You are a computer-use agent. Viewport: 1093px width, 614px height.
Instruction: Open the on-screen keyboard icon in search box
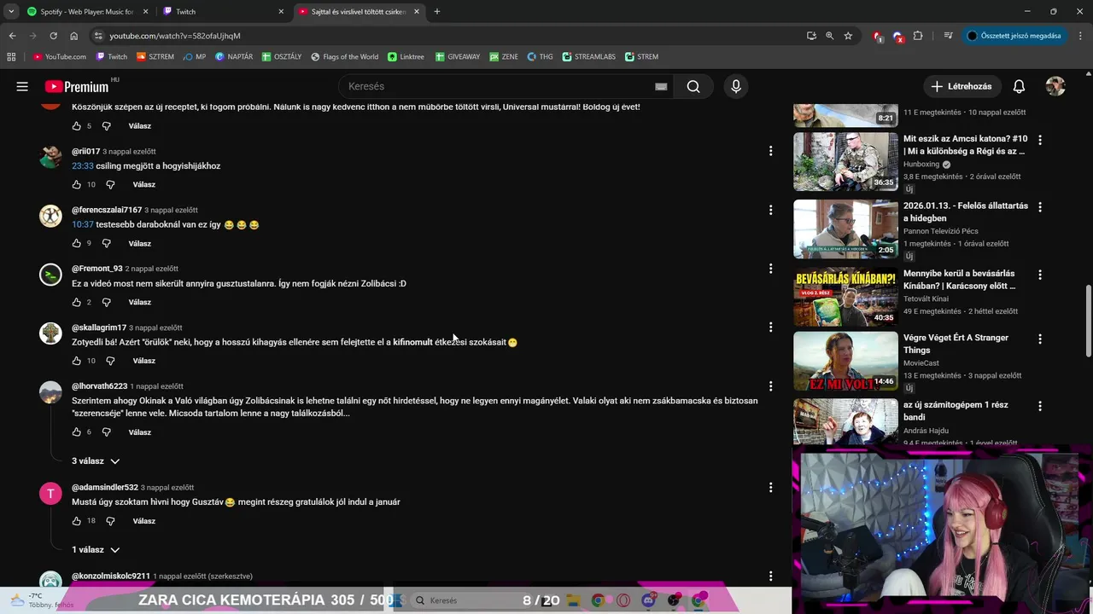click(661, 86)
